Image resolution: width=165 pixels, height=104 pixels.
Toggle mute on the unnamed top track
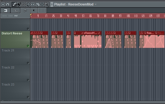point(28,29)
